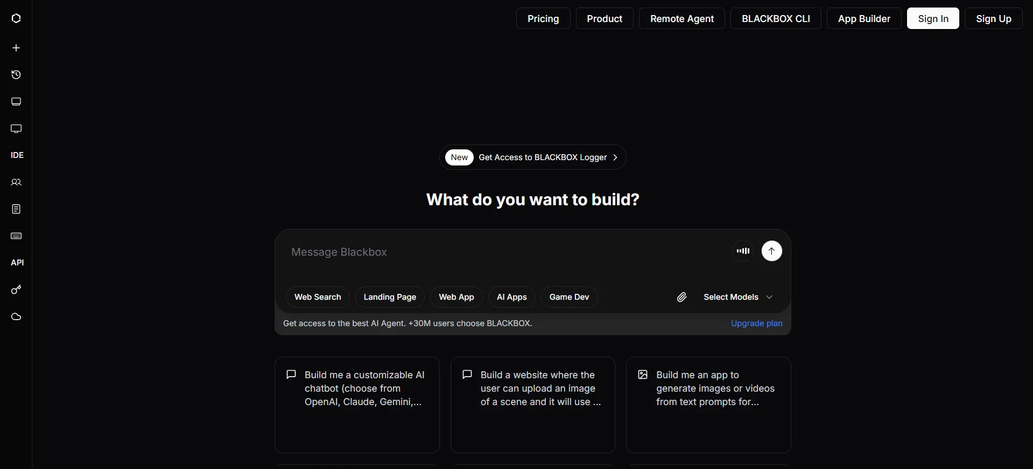
Task: Go to Remote Agent
Action: tap(682, 19)
